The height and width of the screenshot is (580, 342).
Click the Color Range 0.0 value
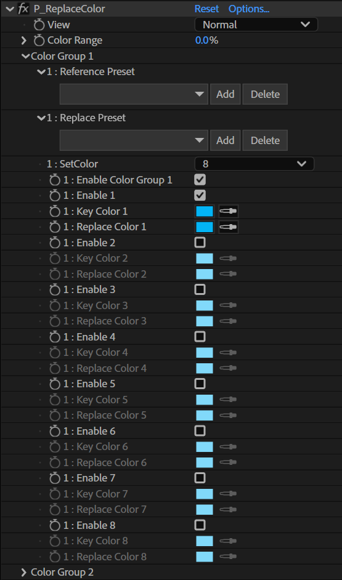[x=202, y=41]
